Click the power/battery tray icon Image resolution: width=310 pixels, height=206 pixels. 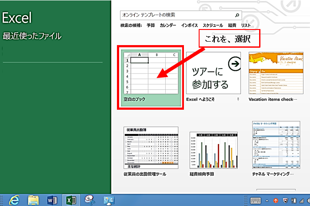tap(294, 201)
